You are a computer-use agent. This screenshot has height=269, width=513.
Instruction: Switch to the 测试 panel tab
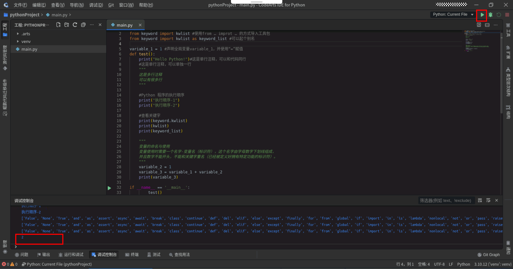154,255
